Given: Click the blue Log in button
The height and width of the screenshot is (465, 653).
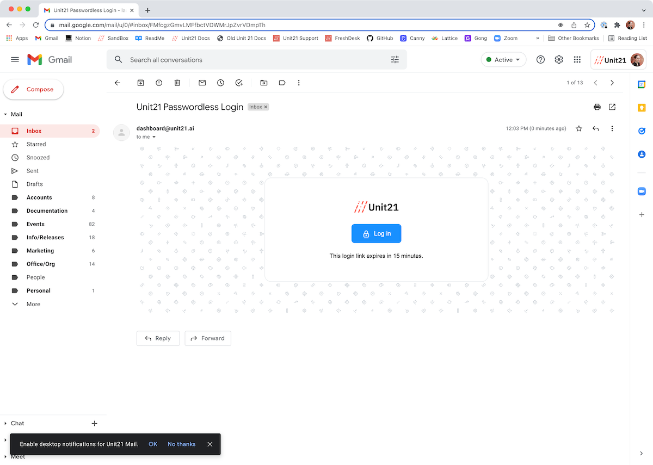Looking at the screenshot, I should tap(376, 233).
